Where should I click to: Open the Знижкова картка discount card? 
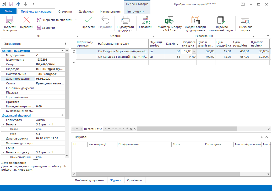pyautogui.click(x=245, y=20)
